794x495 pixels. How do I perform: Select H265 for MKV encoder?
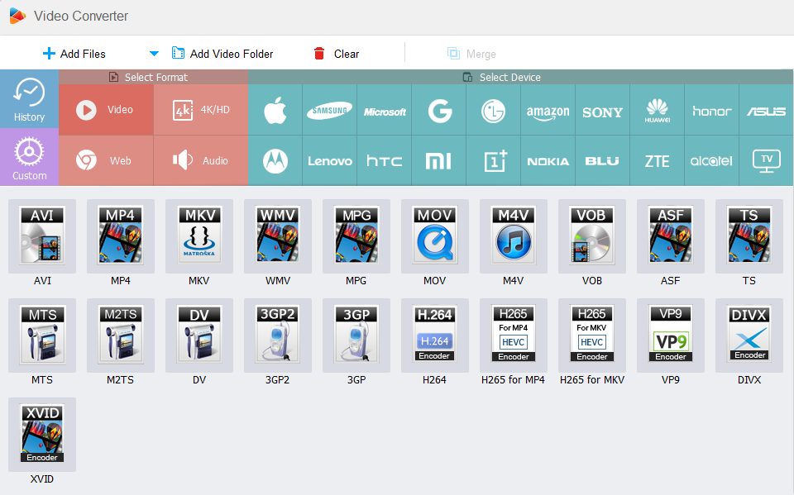coord(592,336)
